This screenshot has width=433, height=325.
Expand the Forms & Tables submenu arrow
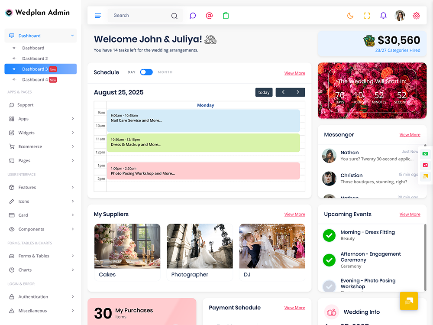(73, 256)
